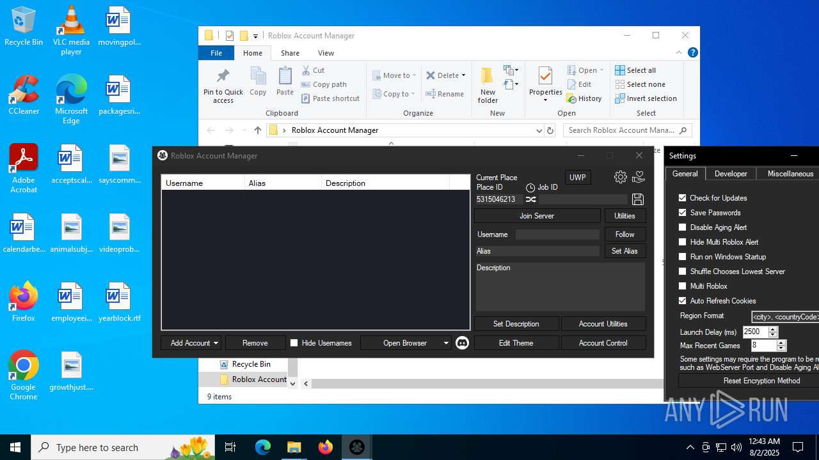Open Firefox from the taskbar

coord(326,447)
